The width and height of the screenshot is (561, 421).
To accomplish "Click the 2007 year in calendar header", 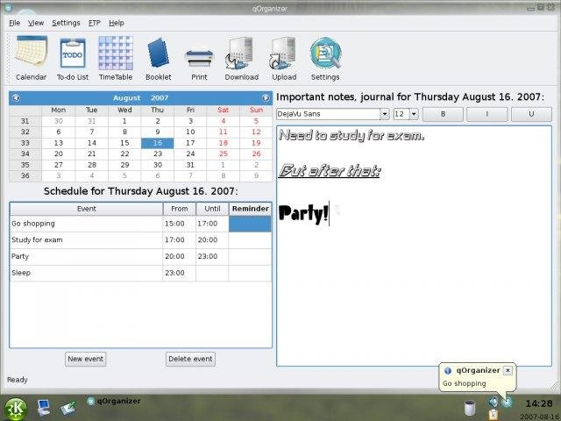I will tap(160, 97).
